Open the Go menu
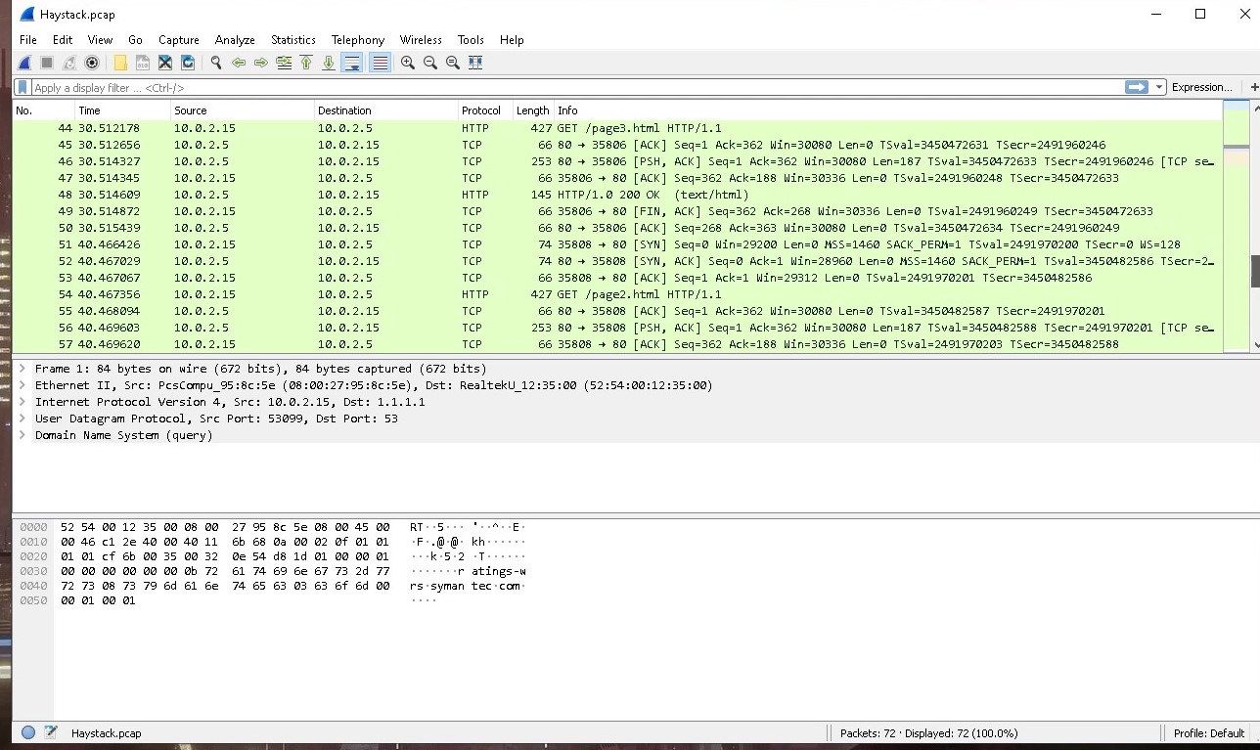This screenshot has width=1260, height=750. coord(135,40)
